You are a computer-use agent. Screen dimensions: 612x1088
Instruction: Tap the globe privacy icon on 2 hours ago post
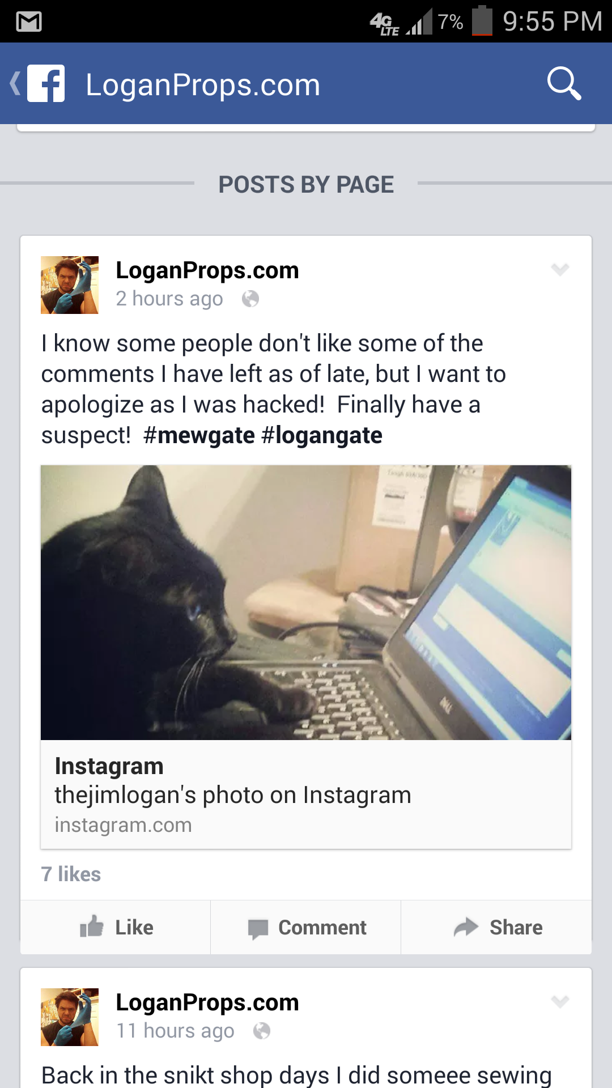[x=250, y=299]
